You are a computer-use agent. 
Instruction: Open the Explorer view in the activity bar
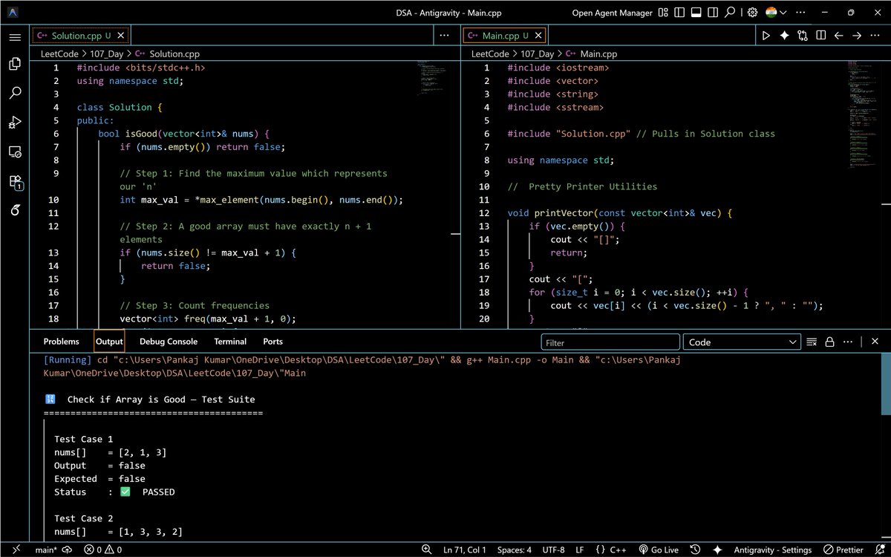15,65
